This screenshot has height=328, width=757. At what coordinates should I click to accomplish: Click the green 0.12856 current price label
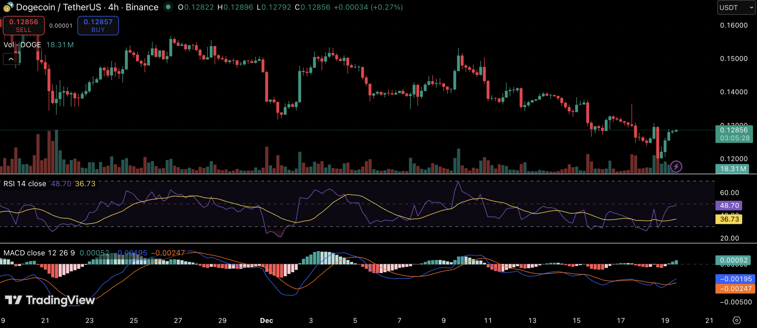tap(734, 134)
